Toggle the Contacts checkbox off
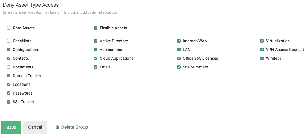The height and width of the screenshot is (138, 308). click(9, 59)
